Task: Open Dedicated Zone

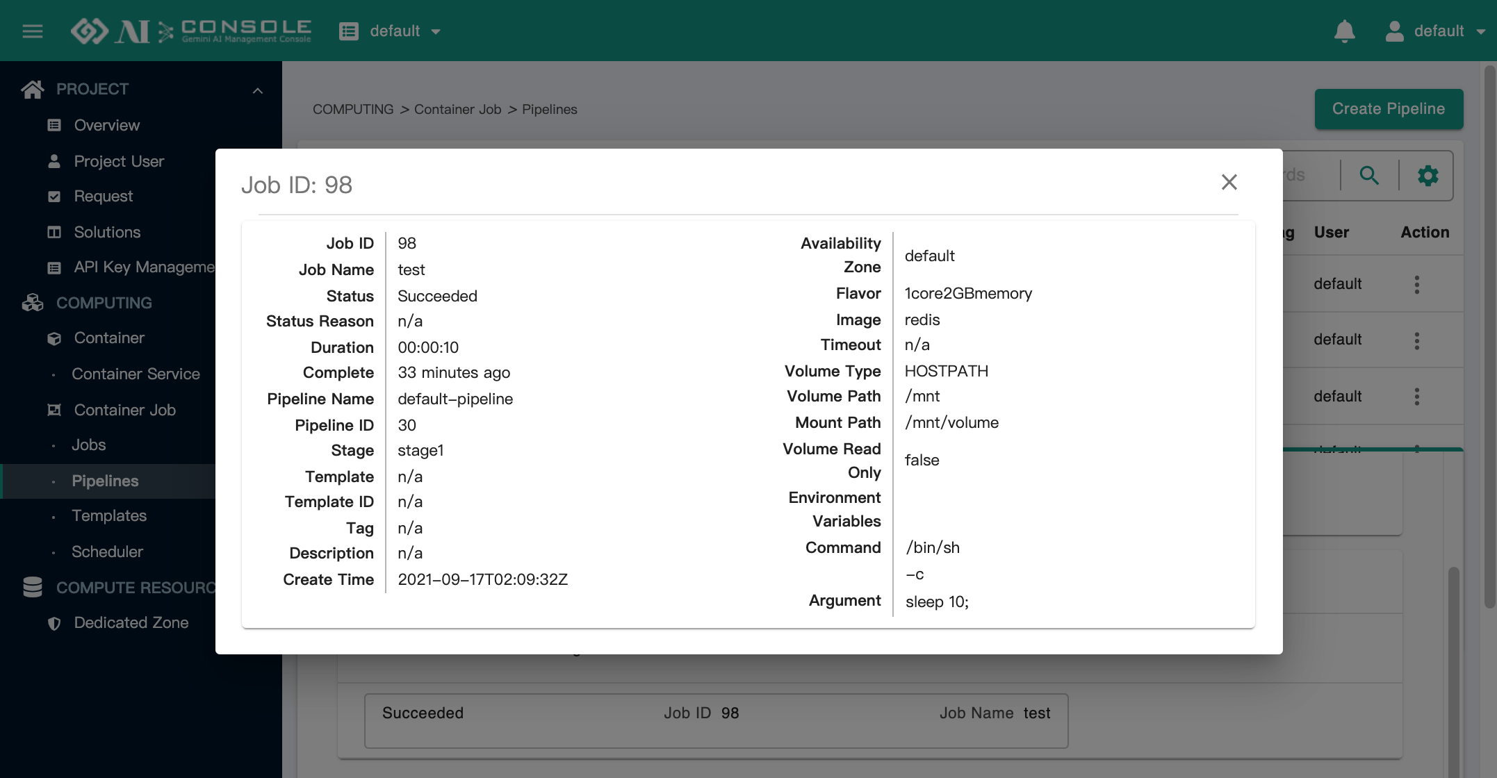Action: [x=131, y=623]
